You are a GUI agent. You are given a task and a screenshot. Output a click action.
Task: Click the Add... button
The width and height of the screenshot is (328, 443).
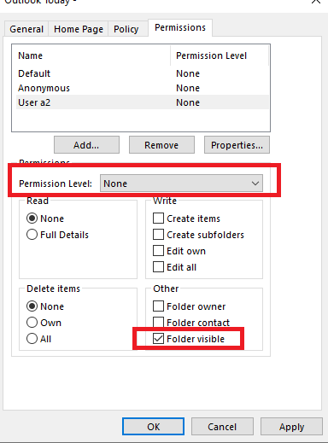pyautogui.click(x=86, y=145)
